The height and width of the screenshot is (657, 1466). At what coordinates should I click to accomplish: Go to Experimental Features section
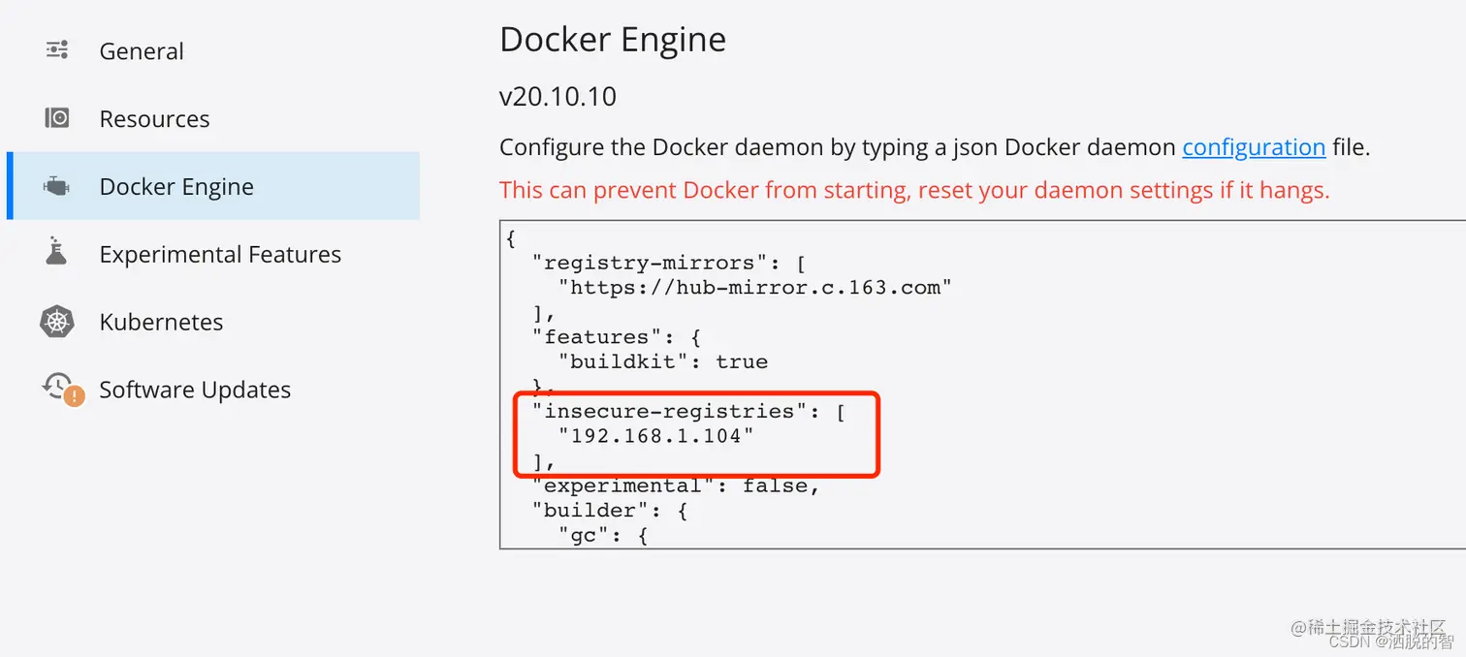tap(220, 254)
